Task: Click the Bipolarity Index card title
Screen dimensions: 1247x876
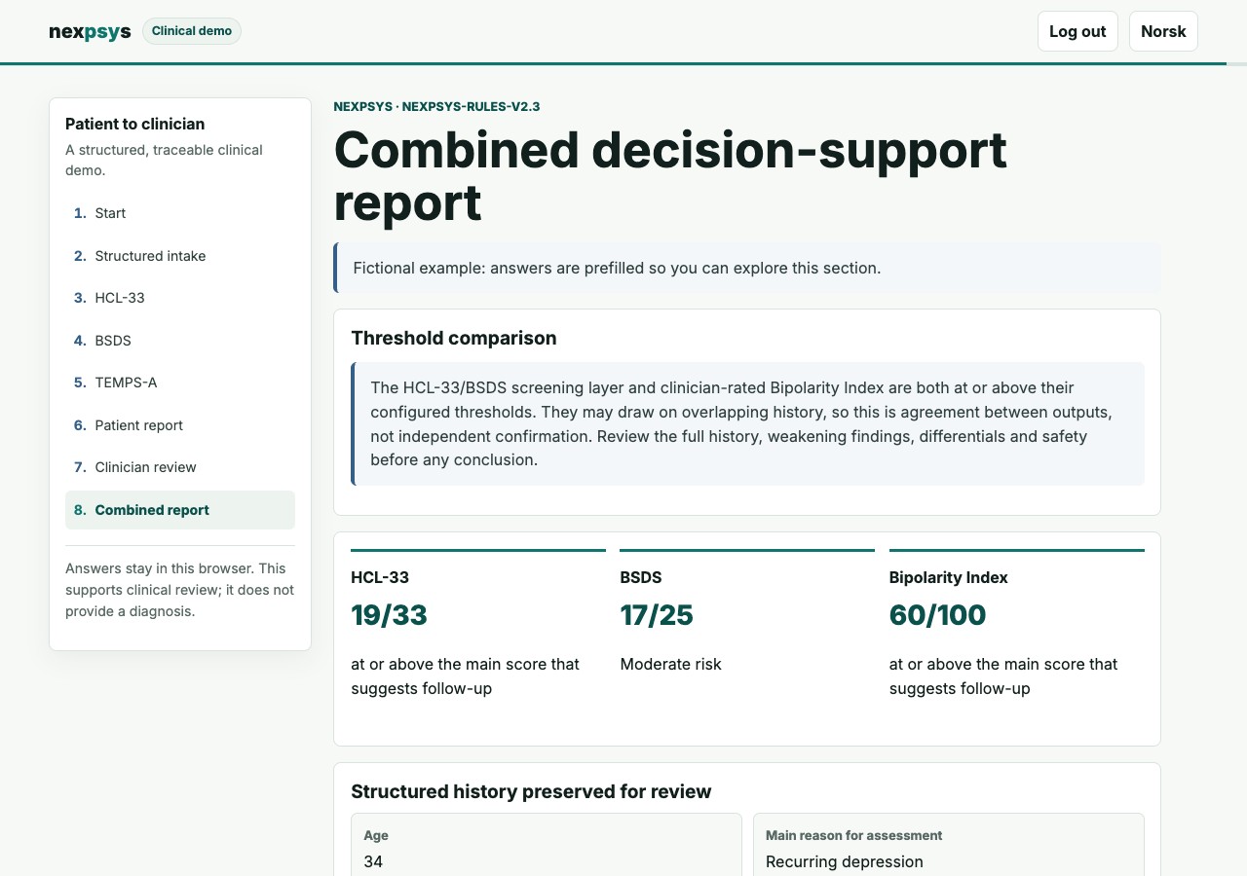Action: pyautogui.click(x=948, y=577)
